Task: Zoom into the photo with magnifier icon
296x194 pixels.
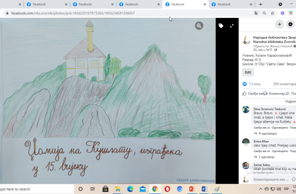Action: 199,26
